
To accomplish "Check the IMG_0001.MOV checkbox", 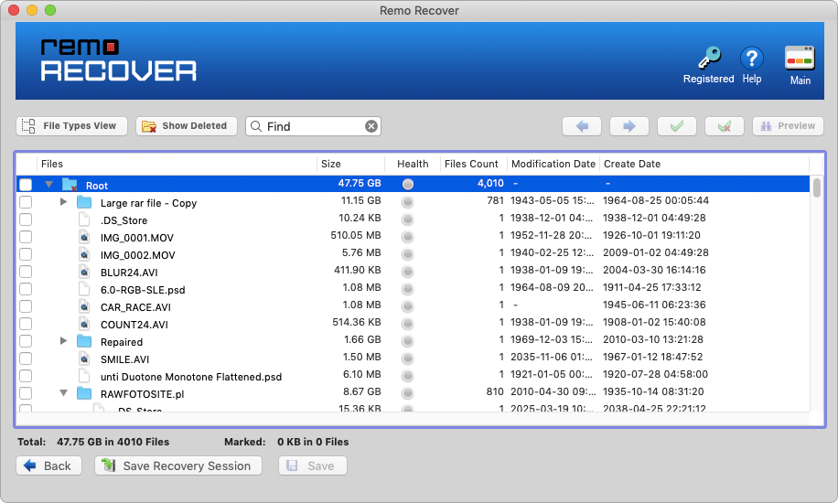I will point(25,237).
